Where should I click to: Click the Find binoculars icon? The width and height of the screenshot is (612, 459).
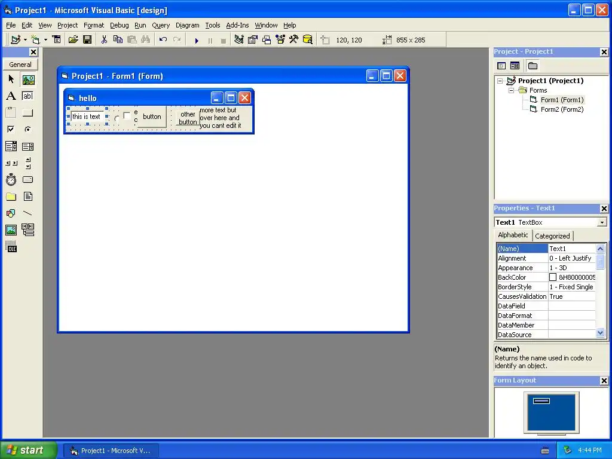(146, 39)
